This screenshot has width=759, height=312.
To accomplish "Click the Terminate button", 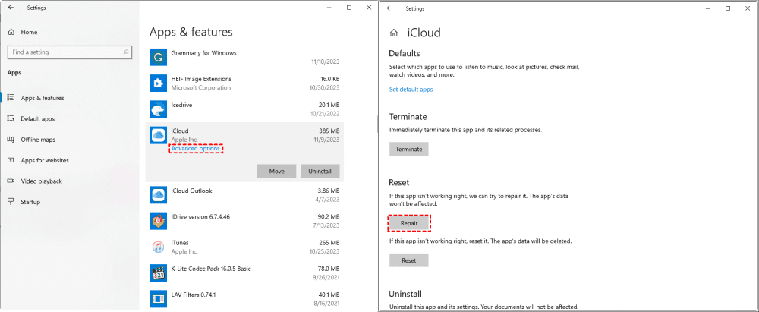I will 409,149.
